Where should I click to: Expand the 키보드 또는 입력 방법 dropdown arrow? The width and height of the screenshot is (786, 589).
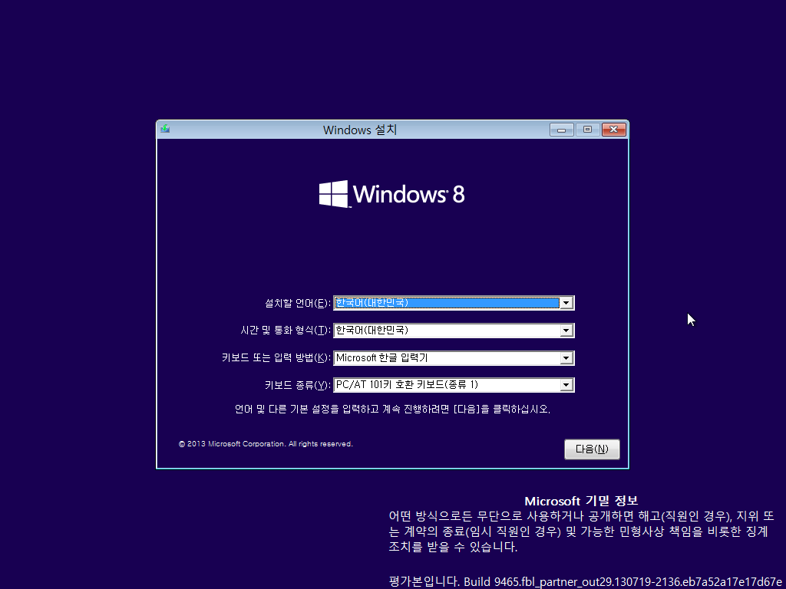point(566,358)
